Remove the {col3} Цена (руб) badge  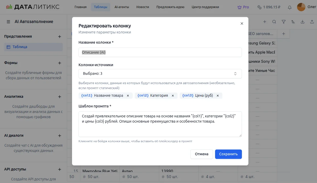click(x=218, y=96)
